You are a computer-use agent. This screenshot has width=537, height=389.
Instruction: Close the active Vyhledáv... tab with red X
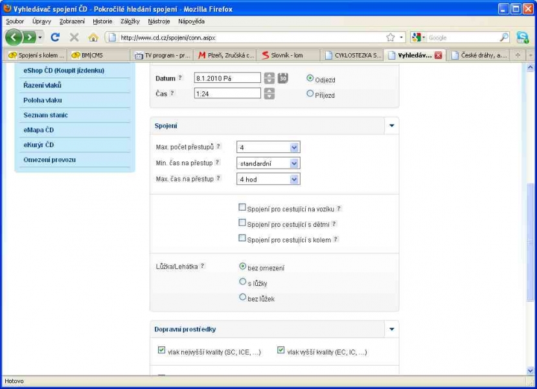pos(439,55)
